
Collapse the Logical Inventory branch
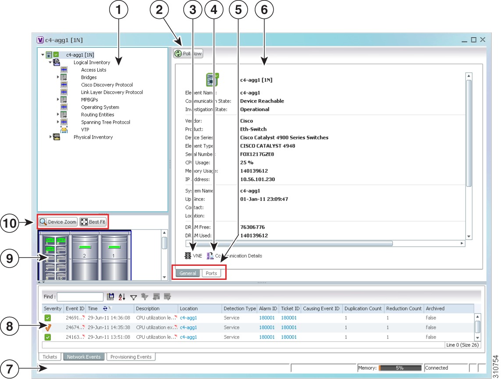(50, 62)
